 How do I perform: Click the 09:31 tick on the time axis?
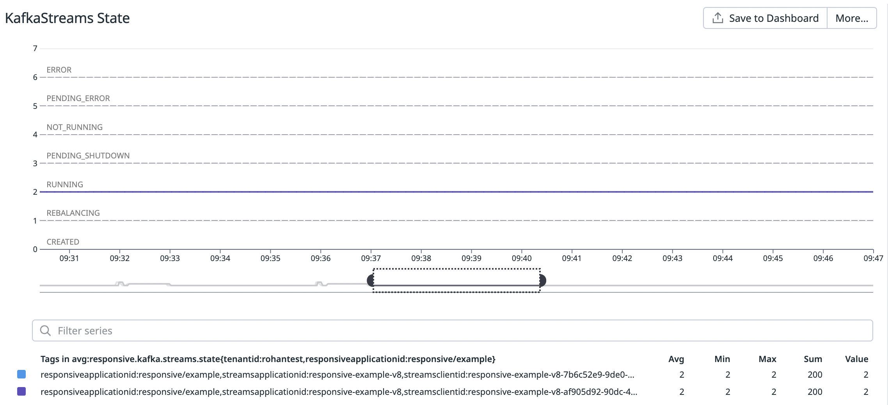pyautogui.click(x=69, y=258)
